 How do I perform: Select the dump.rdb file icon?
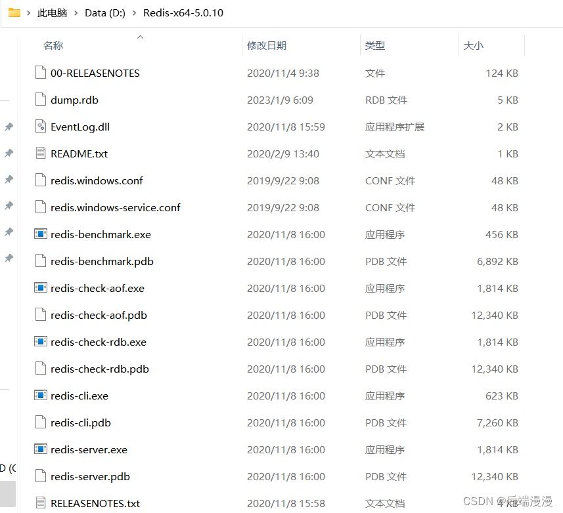[x=41, y=99]
